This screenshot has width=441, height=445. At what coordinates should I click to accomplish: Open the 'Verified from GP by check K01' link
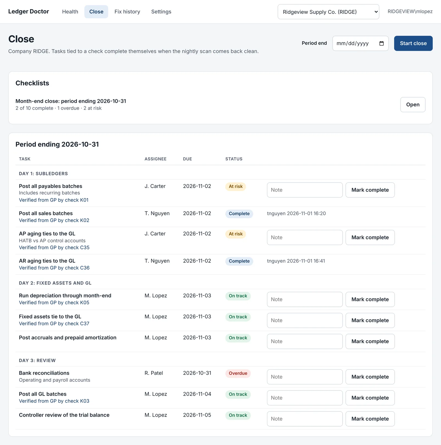click(54, 200)
